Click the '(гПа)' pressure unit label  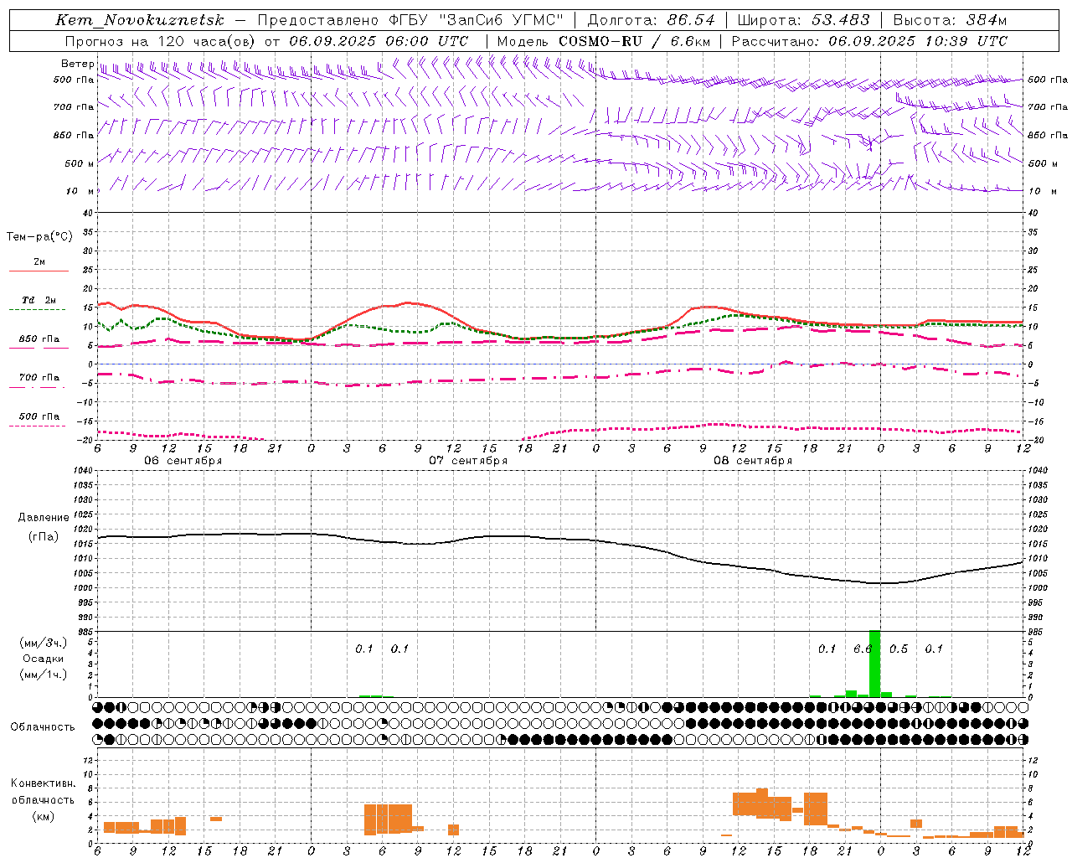[44, 537]
